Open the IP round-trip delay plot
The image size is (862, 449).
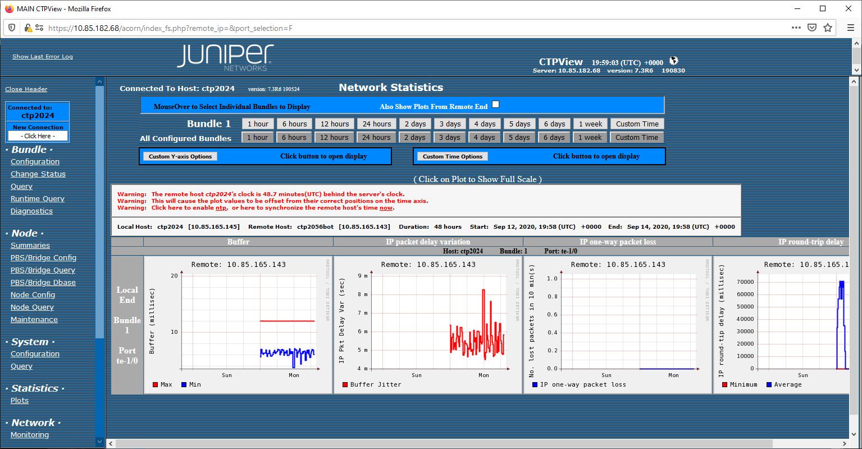(x=782, y=325)
